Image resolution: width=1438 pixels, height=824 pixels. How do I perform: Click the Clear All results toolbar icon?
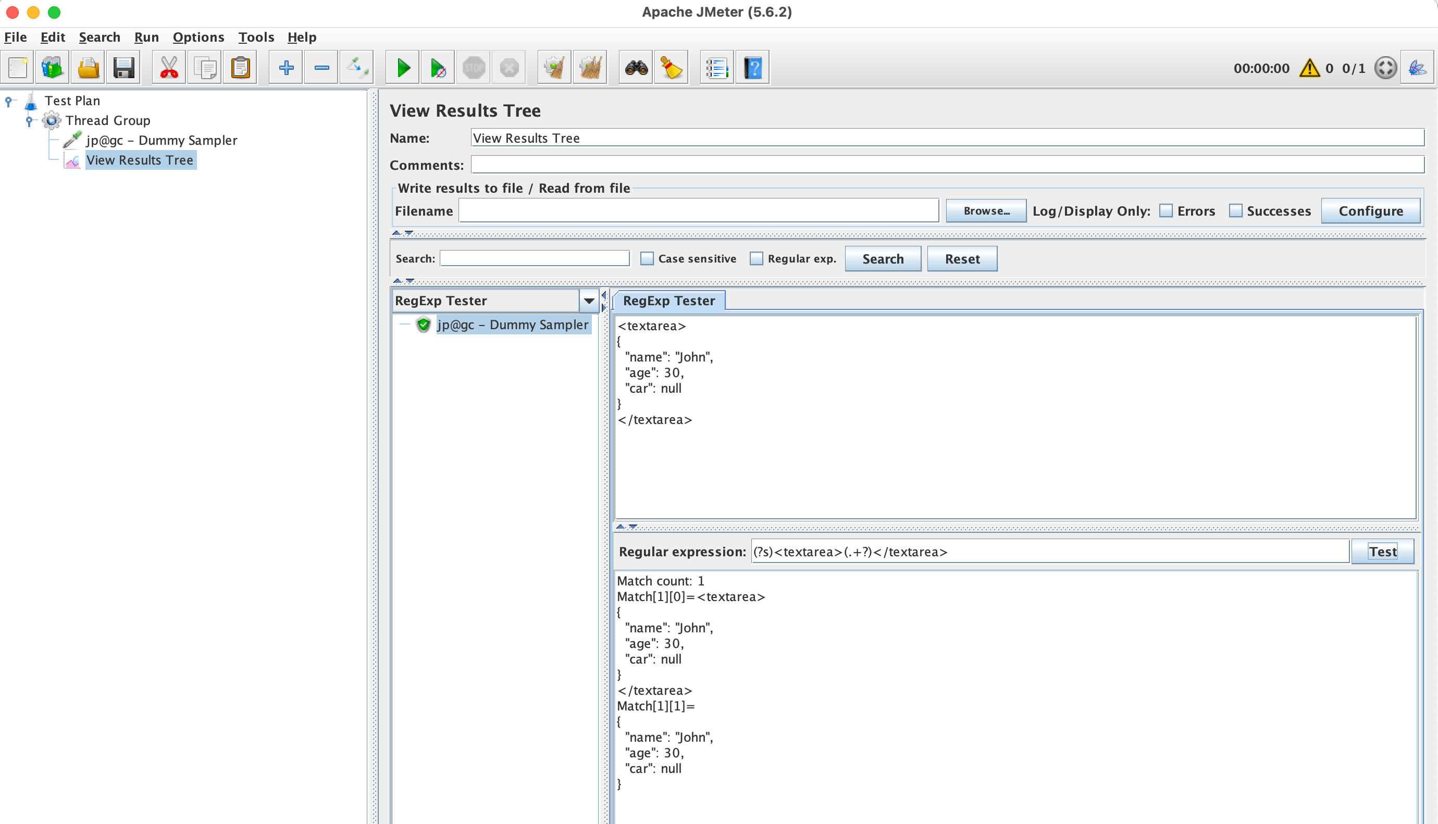(x=590, y=67)
